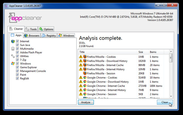Click Chrome icon on Internet Cache row
183x115 pixels.
[85, 86]
